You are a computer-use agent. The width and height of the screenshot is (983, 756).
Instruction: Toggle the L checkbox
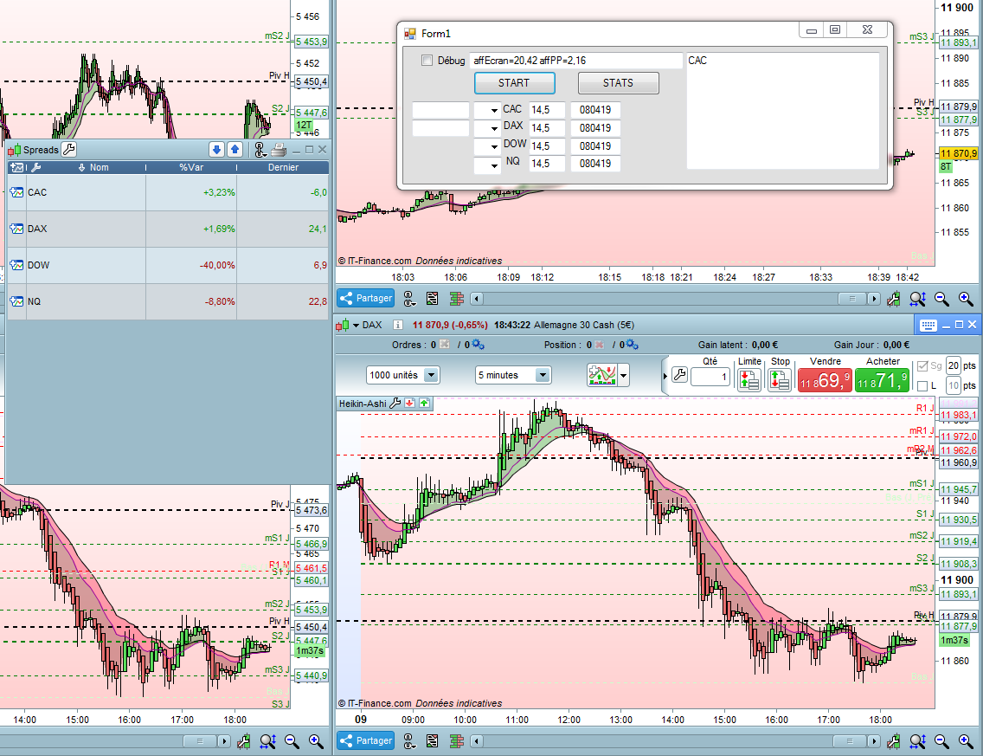922,386
